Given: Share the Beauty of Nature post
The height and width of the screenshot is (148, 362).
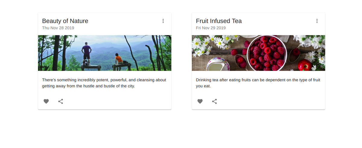Looking at the screenshot, I should click(61, 101).
